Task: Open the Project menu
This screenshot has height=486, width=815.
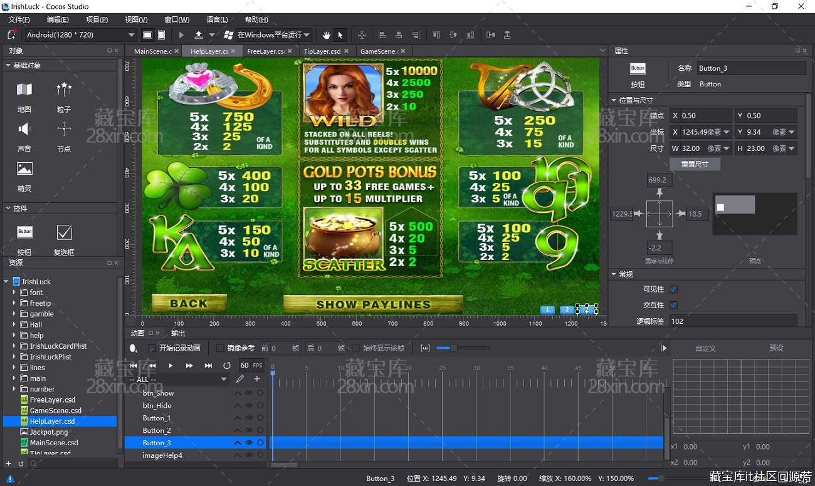Action: (x=97, y=20)
